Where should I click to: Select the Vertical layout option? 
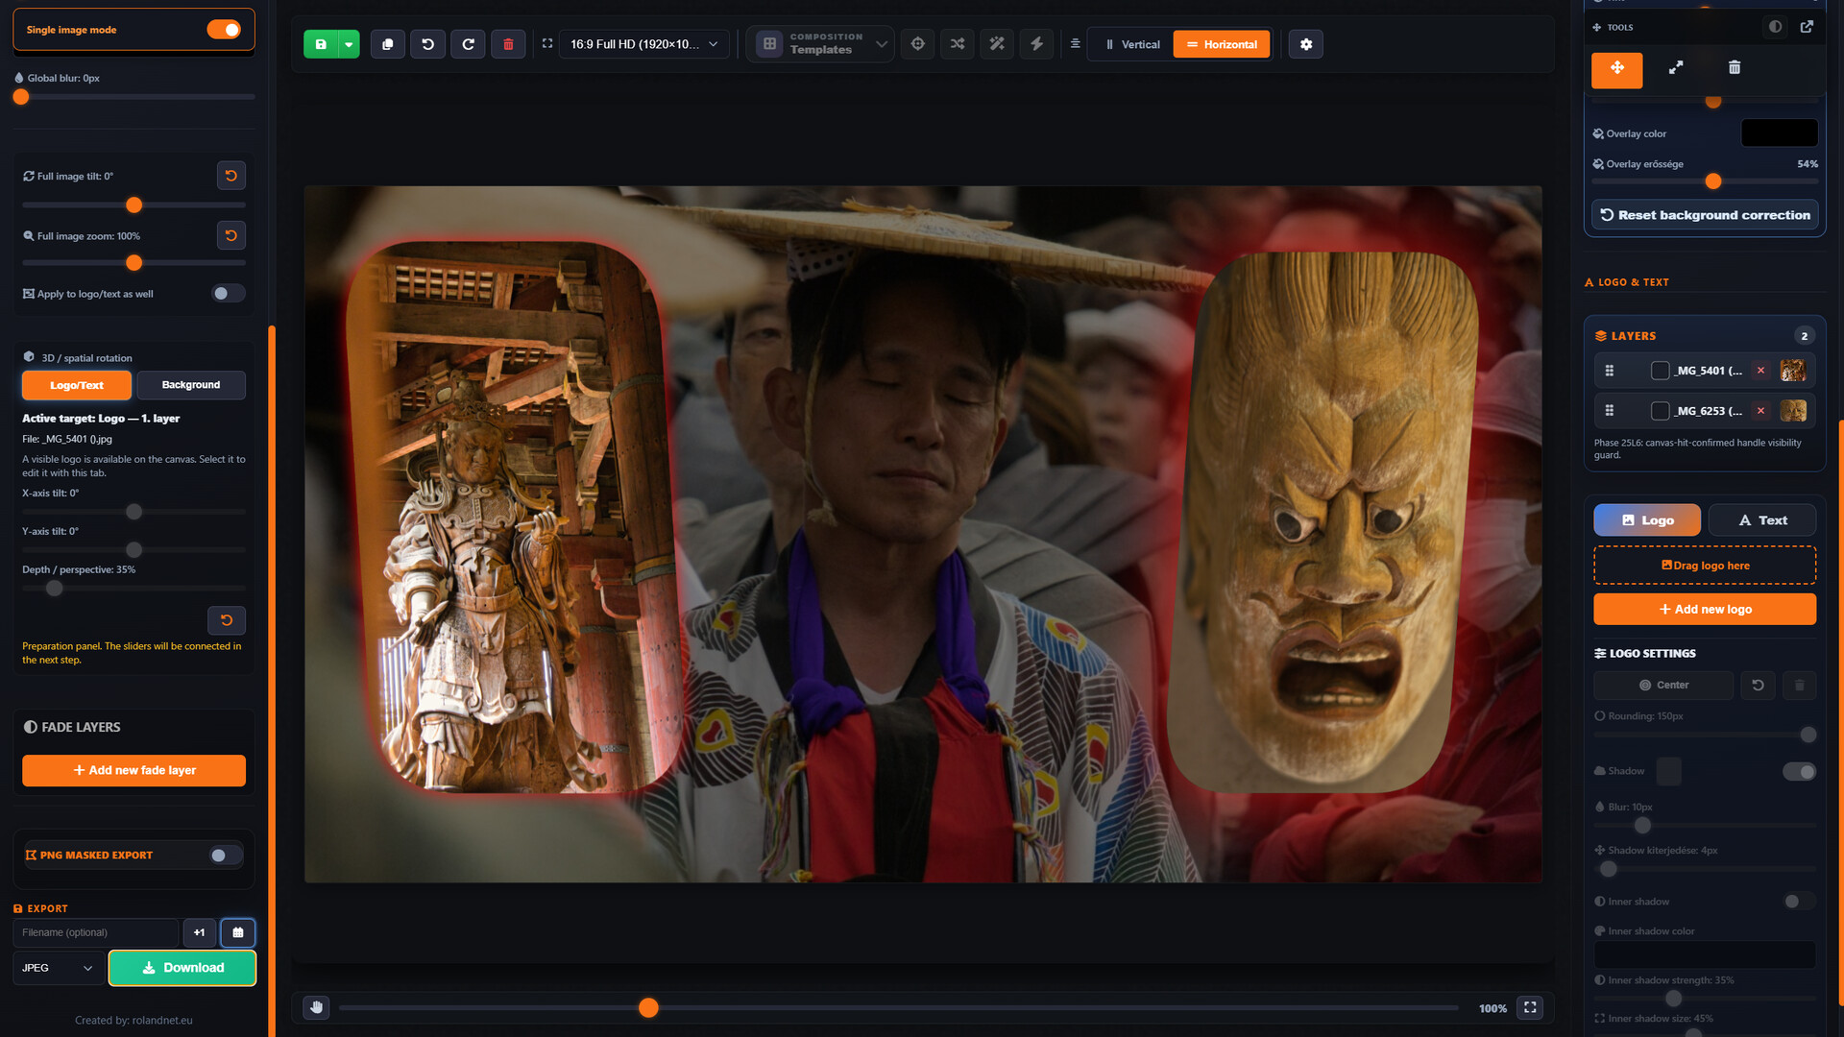click(1131, 44)
